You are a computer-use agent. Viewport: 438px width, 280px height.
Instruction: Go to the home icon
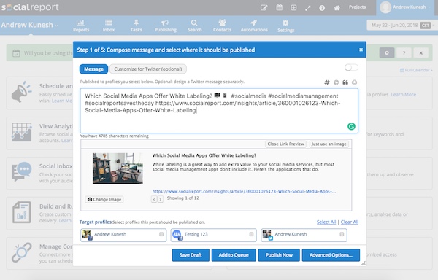coord(337,8)
